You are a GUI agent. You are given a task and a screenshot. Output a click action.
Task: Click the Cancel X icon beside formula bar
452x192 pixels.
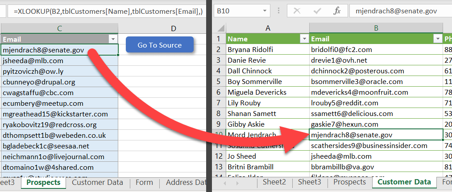coord(297,11)
